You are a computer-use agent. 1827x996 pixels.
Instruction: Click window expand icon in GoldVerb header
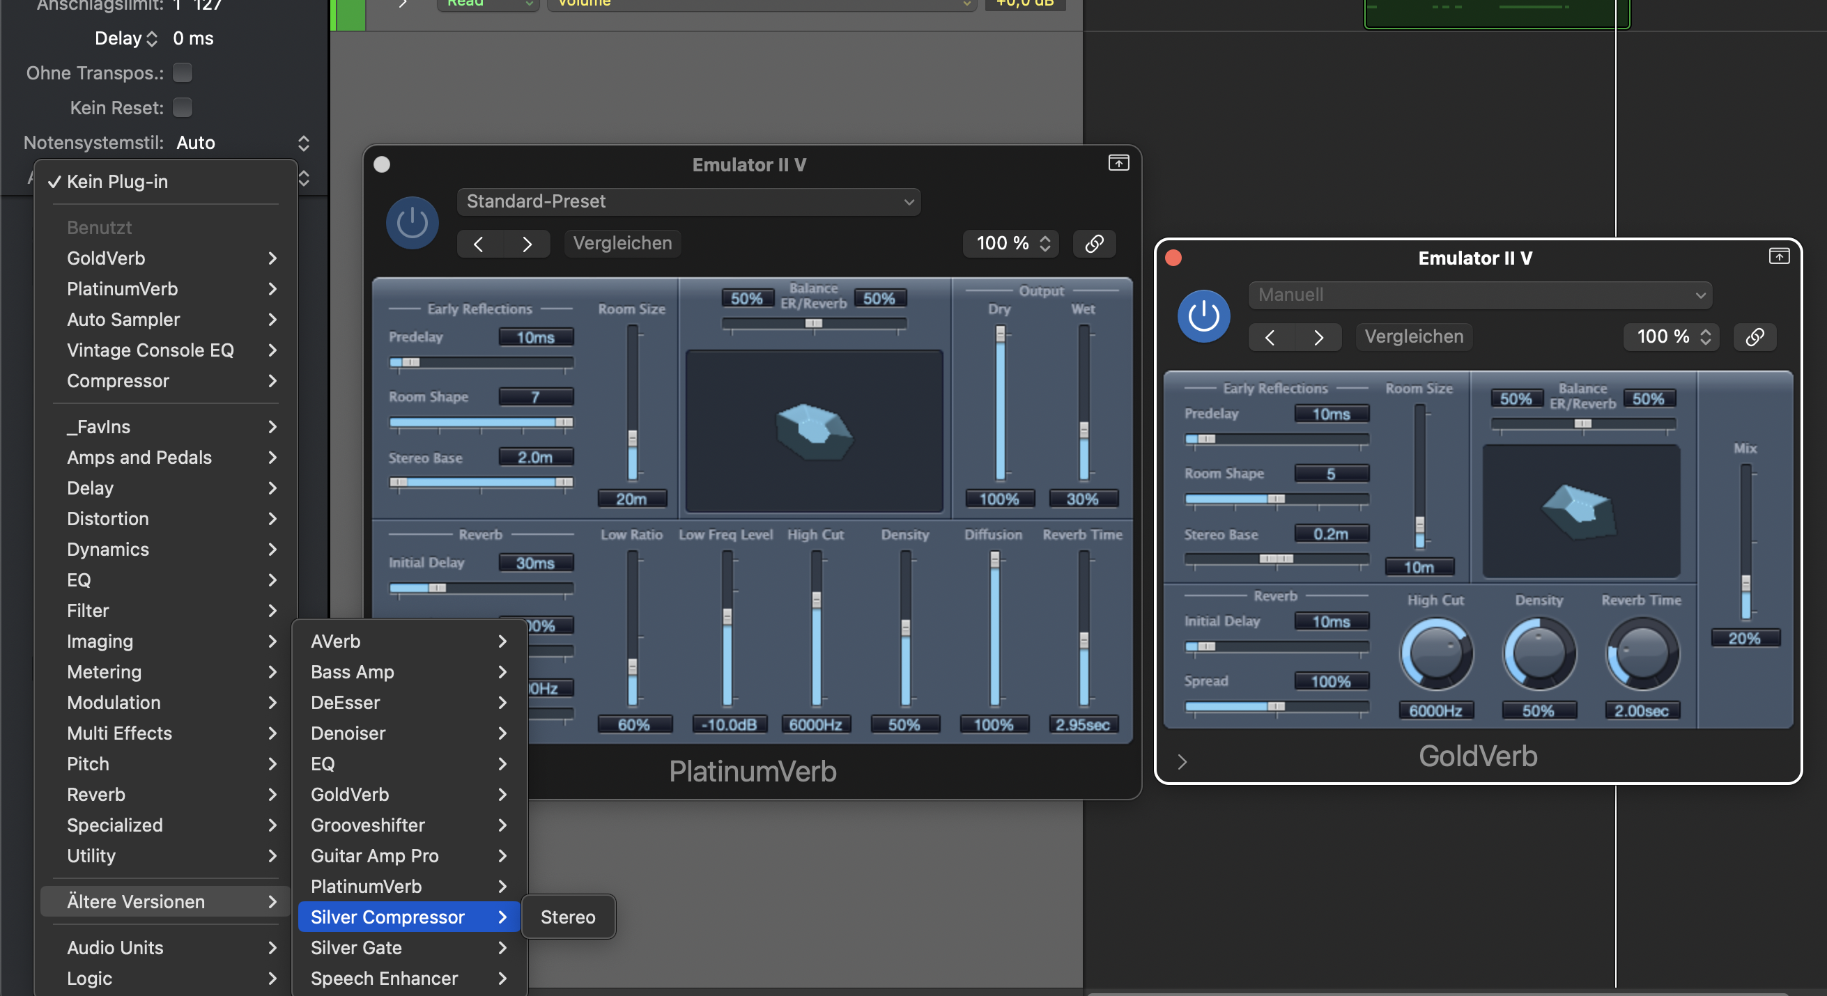(1778, 256)
